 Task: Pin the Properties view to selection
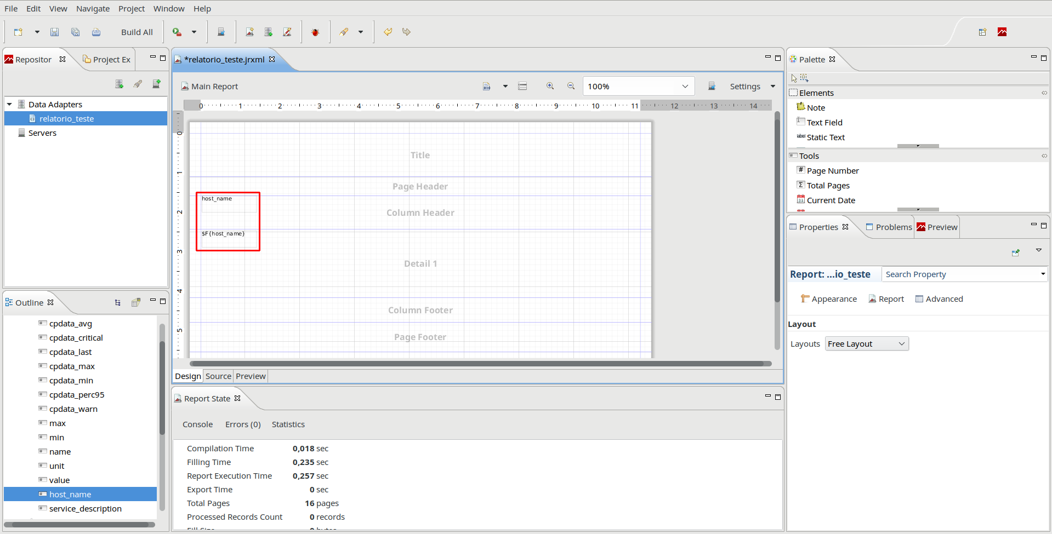click(x=1015, y=252)
